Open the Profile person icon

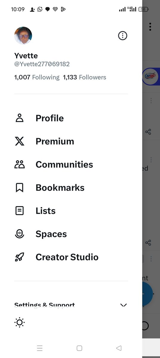click(x=19, y=118)
